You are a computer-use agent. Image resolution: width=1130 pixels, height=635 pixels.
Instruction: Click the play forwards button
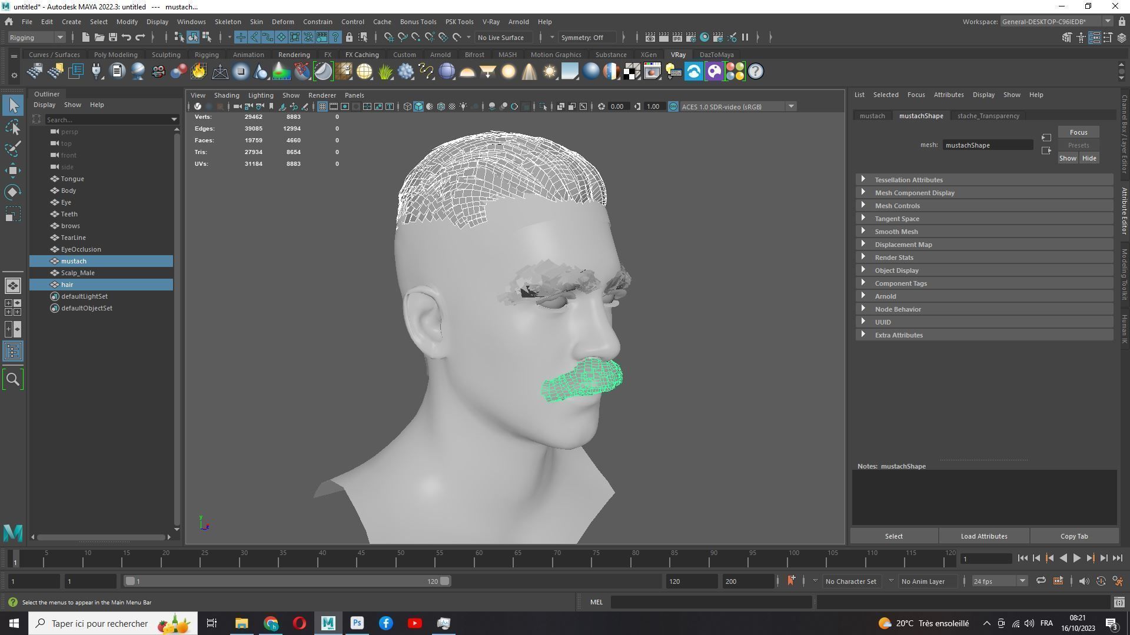coord(1076,559)
